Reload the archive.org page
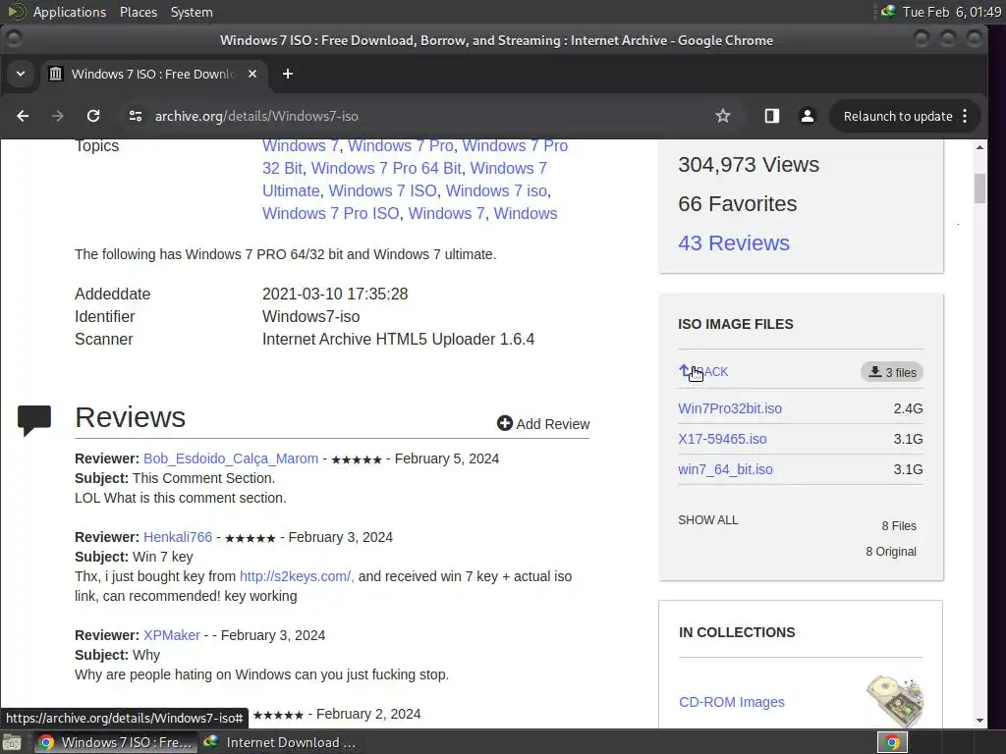The image size is (1006, 754). tap(93, 116)
